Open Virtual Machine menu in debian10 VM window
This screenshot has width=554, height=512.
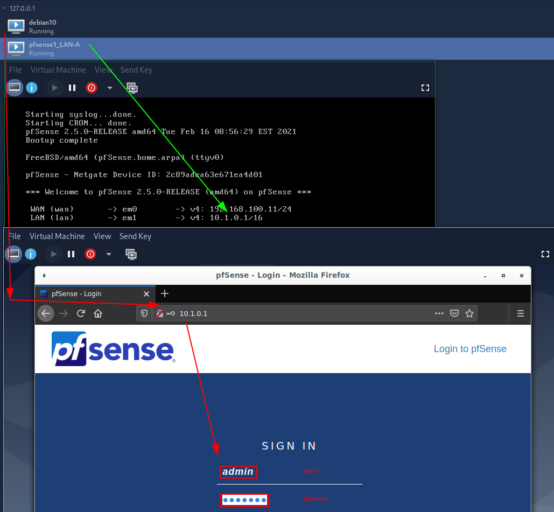click(x=57, y=236)
